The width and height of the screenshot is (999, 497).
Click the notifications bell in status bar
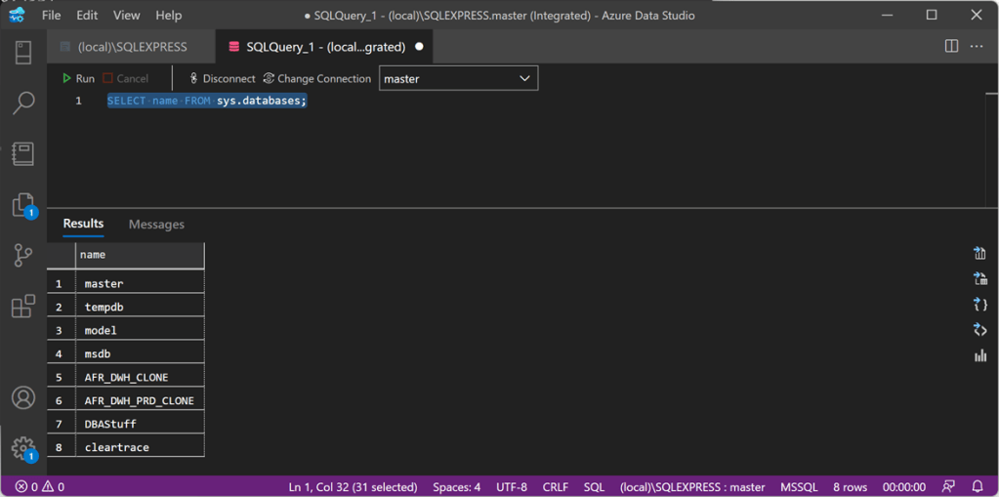coord(978,486)
